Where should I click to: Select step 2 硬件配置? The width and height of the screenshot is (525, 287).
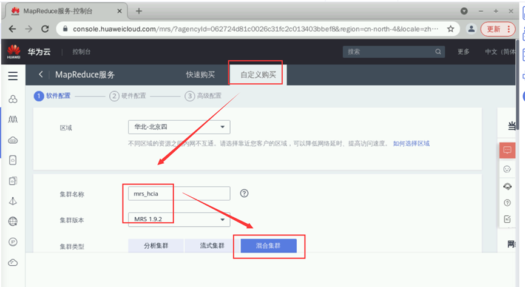tap(128, 96)
